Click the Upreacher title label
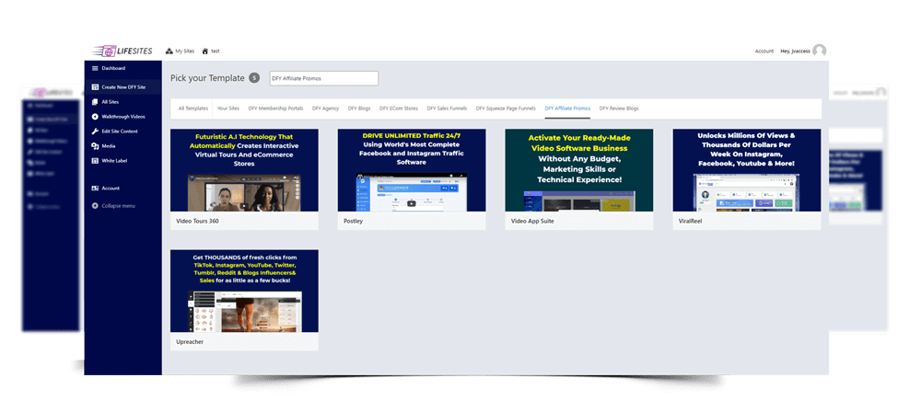This screenshot has width=921, height=412. pos(190,341)
